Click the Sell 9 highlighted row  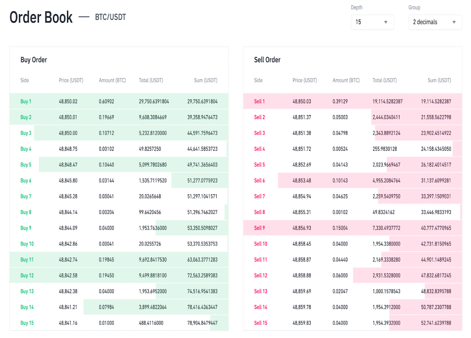[x=352, y=228]
